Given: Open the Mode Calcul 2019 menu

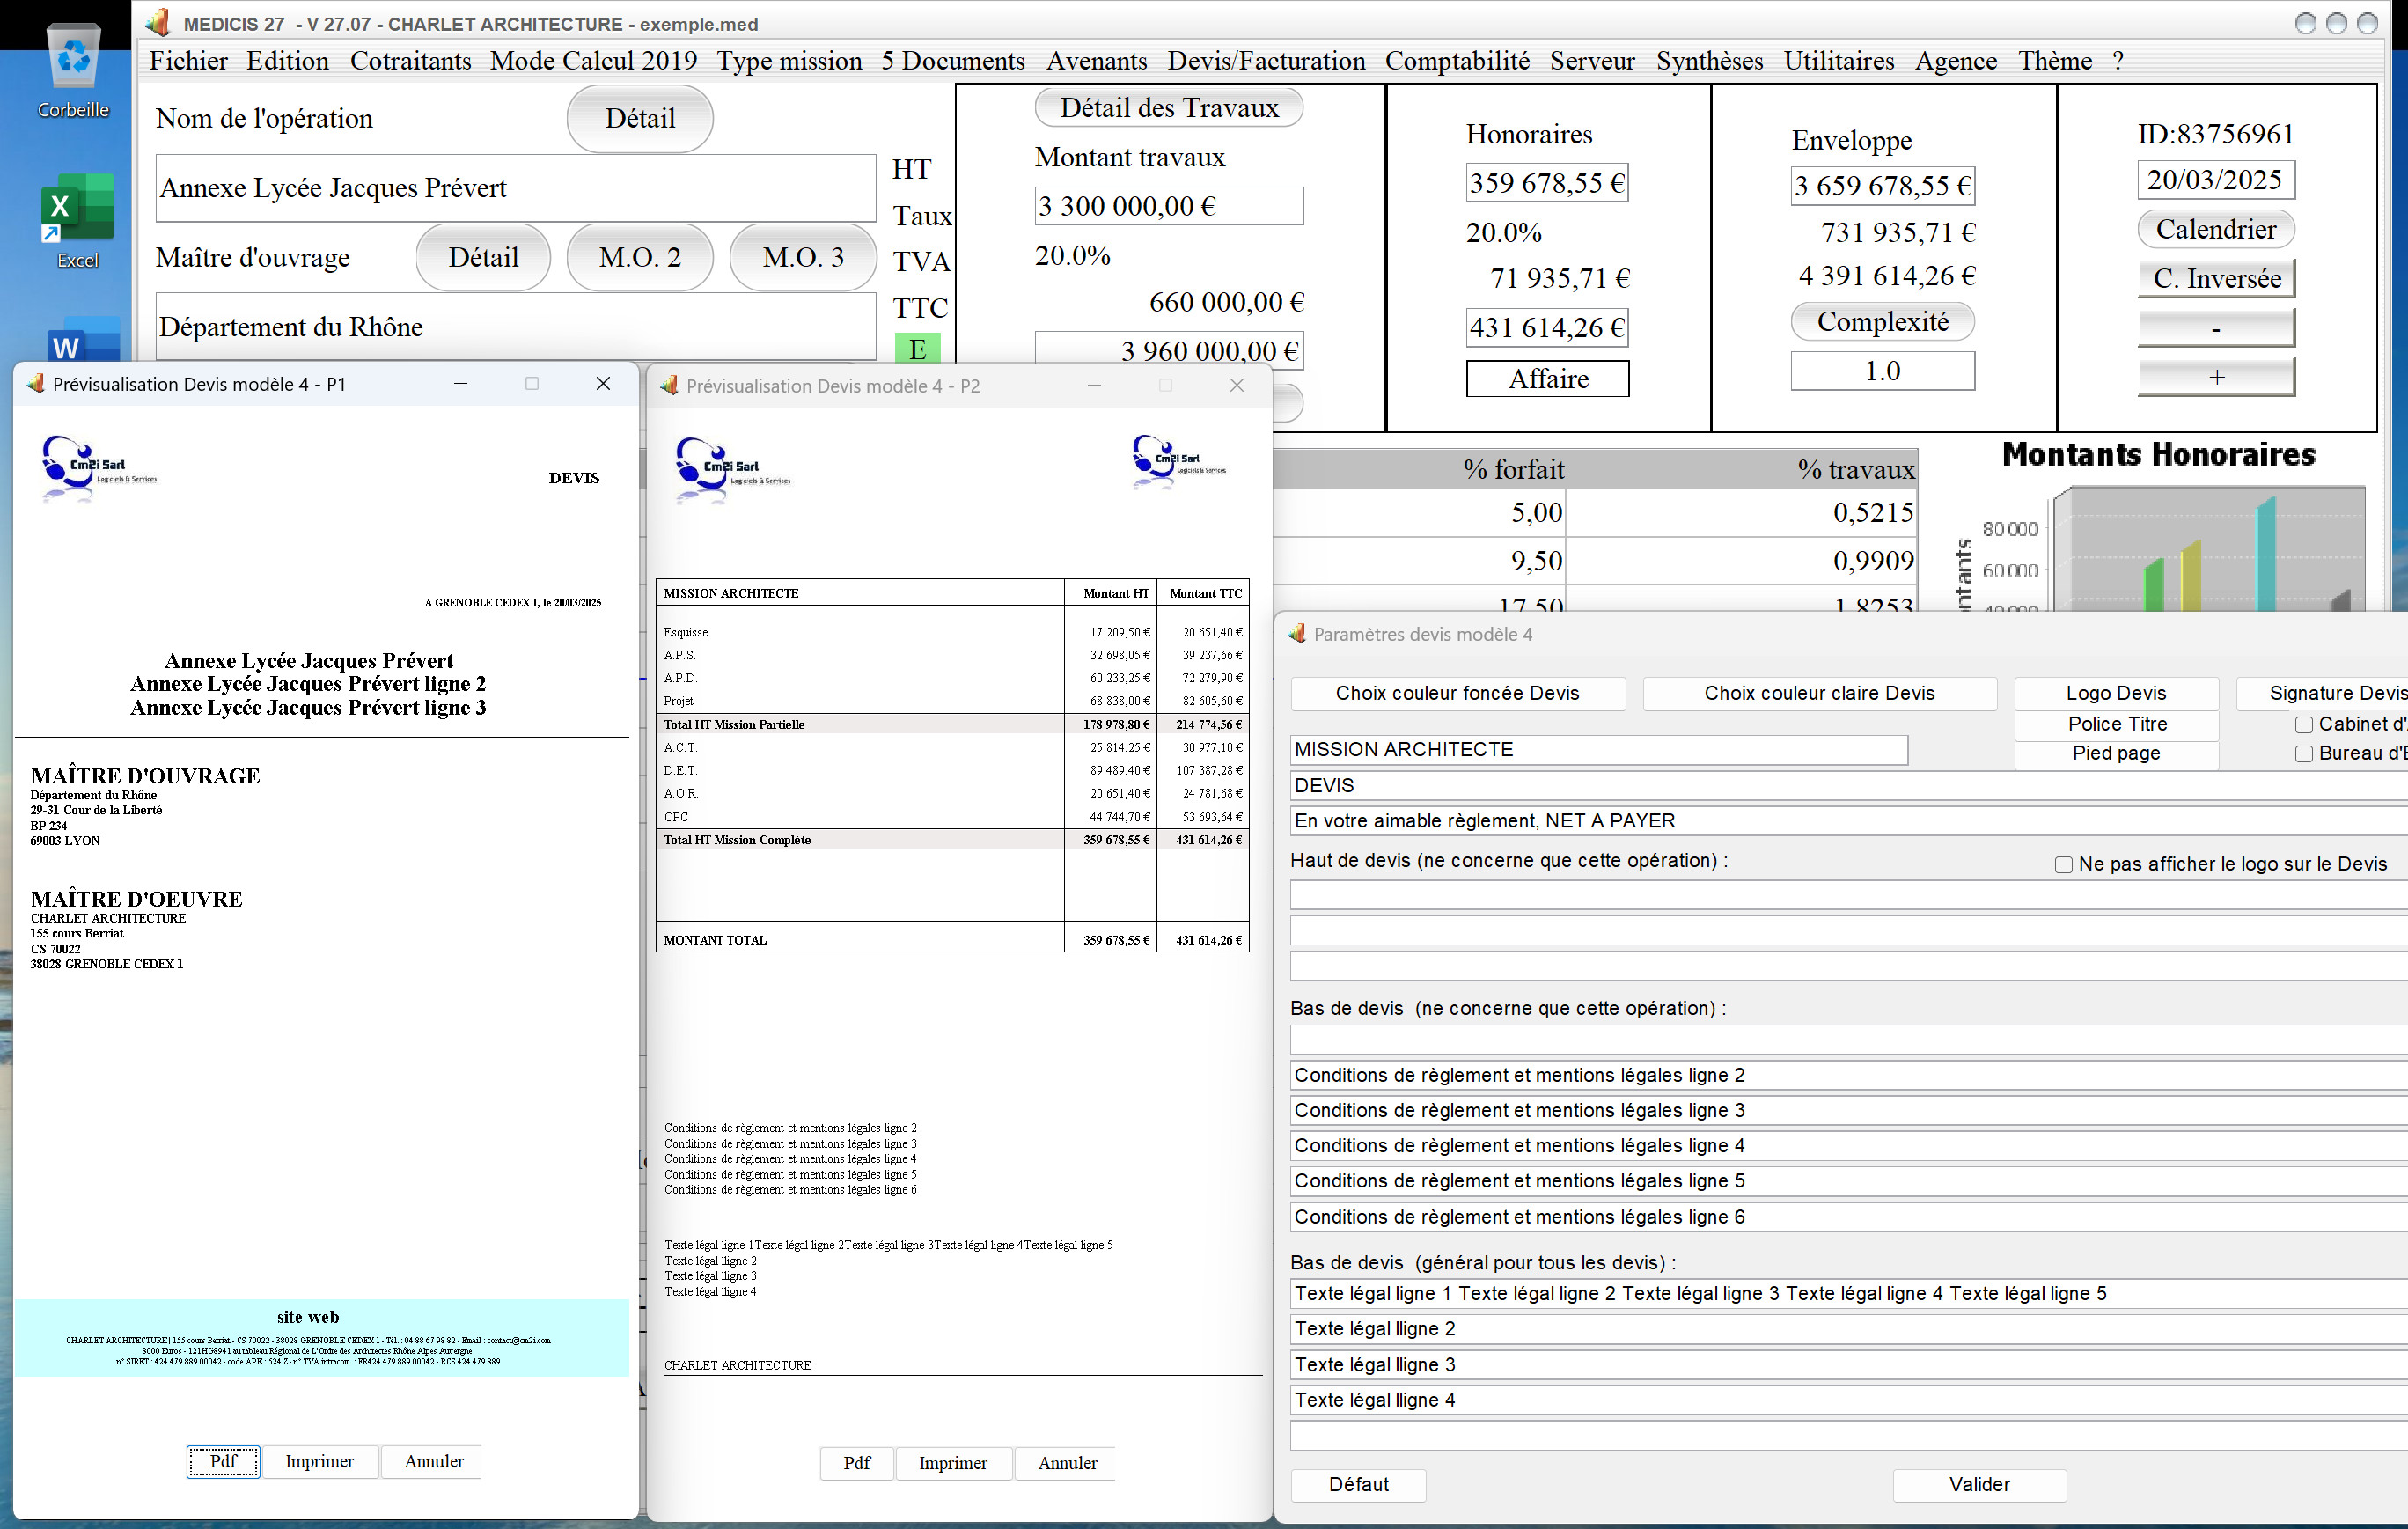Looking at the screenshot, I should [x=594, y=61].
